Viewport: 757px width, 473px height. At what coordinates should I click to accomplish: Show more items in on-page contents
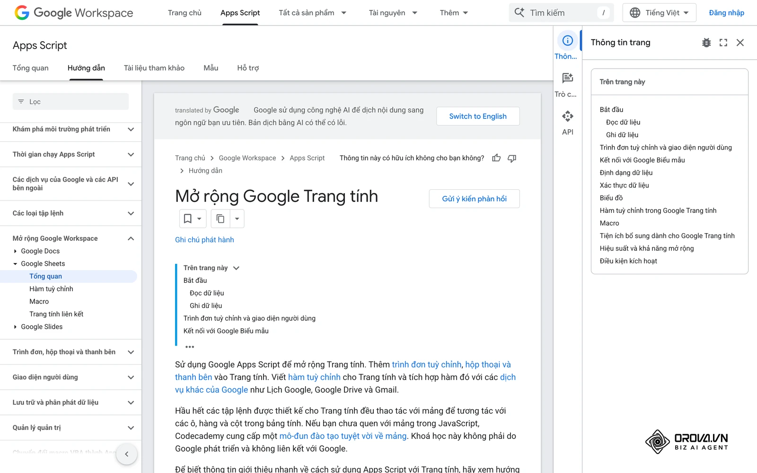coord(190,347)
